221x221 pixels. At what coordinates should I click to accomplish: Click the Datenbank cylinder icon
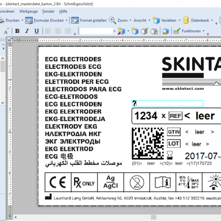(x=186, y=21)
